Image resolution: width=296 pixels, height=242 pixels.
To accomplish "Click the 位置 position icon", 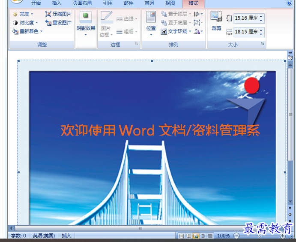I will (151, 17).
